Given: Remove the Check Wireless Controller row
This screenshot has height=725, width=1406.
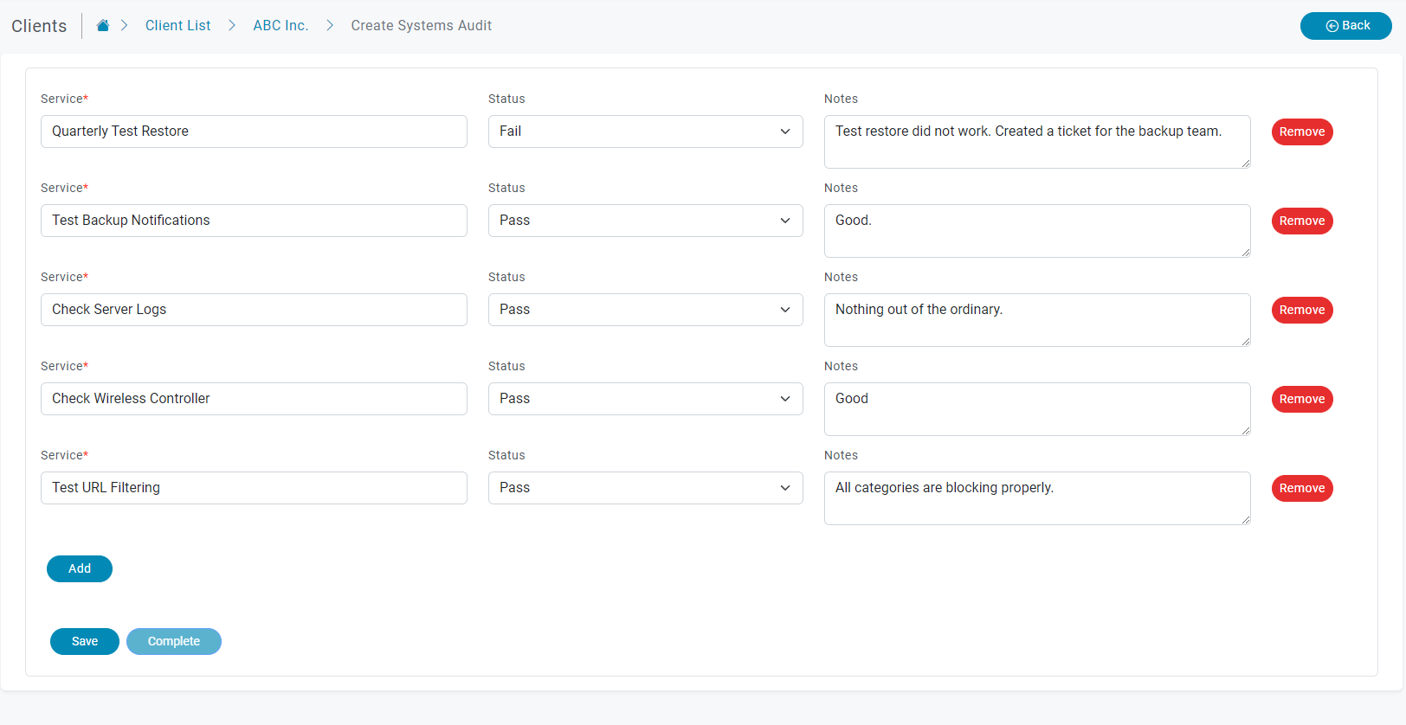Looking at the screenshot, I should [1301, 399].
